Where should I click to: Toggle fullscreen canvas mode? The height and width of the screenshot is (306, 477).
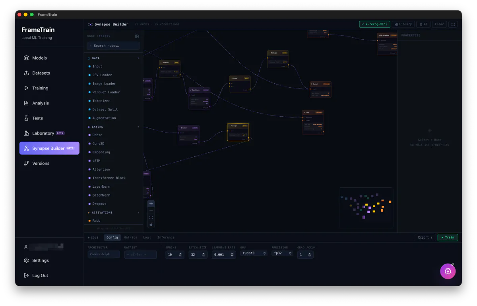(x=453, y=24)
